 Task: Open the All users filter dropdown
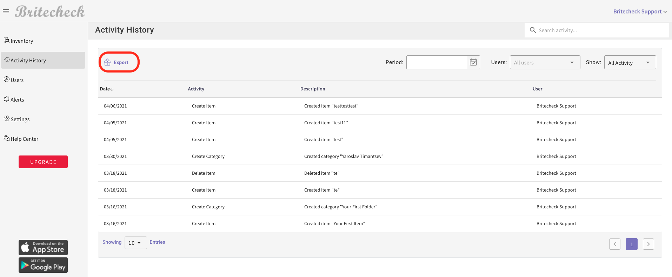[545, 62]
